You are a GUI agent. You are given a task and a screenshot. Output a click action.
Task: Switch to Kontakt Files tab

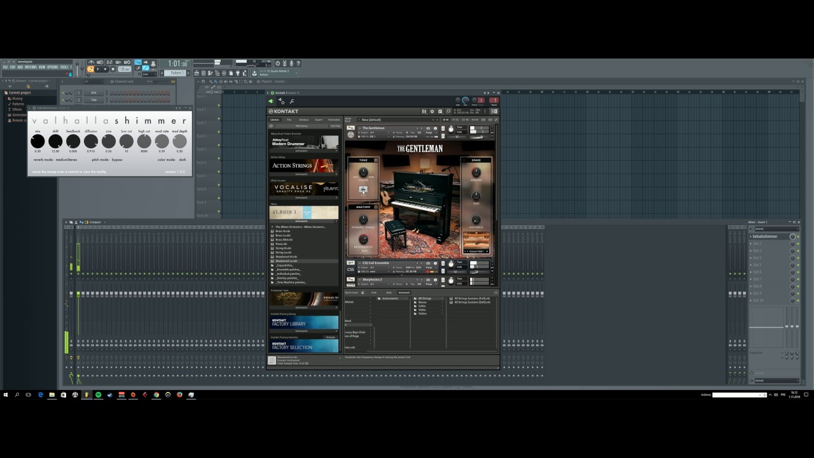289,120
